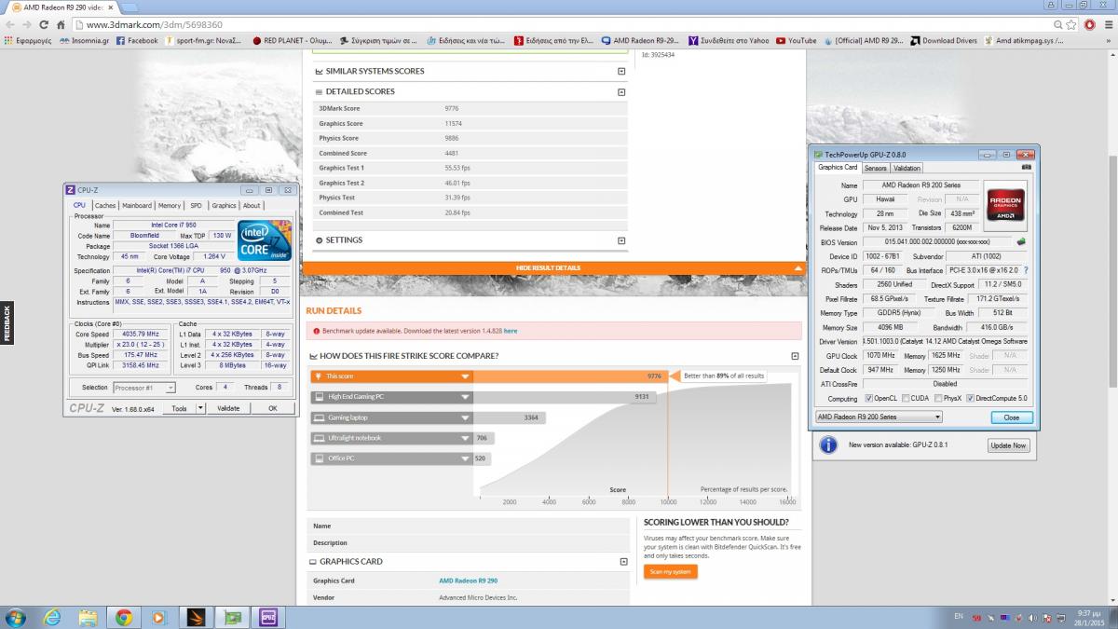Open the About tab in CPU-Z
The height and width of the screenshot is (629, 1118).
[252, 205]
